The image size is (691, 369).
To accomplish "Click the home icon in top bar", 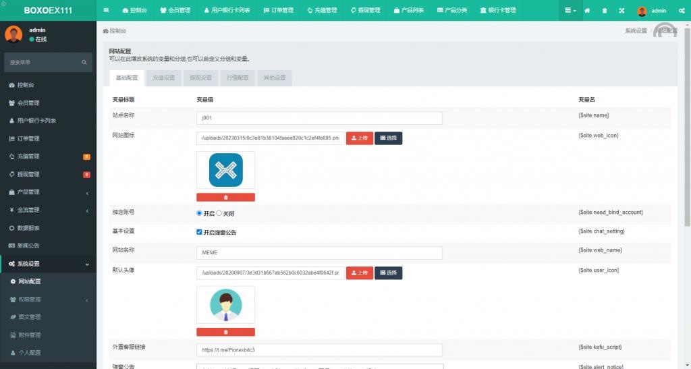I will 587,11.
